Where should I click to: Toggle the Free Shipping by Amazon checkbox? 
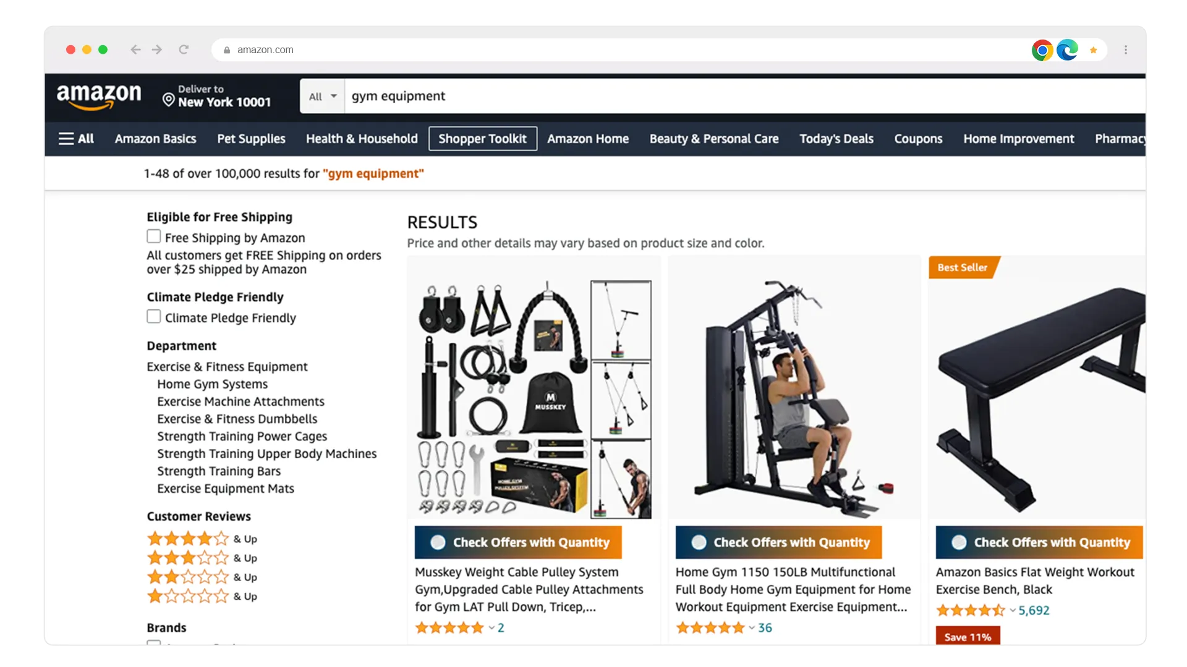[153, 237]
